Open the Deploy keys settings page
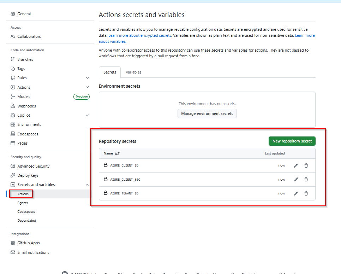 tap(28, 175)
